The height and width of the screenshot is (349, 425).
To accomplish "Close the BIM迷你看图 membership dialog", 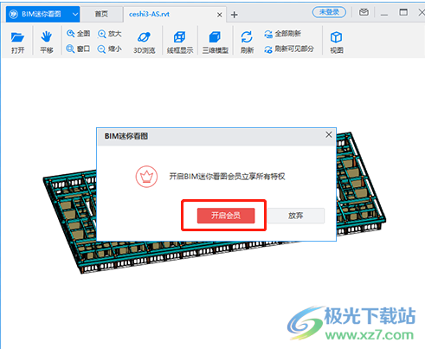I will (x=329, y=134).
